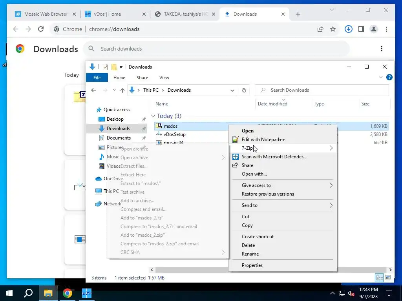Viewport: 402px width, 301px height.
Task: Expand the Explorer ribbon chevron
Action: (x=381, y=77)
